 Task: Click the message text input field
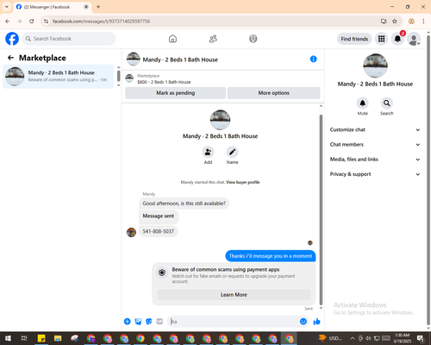click(x=234, y=322)
